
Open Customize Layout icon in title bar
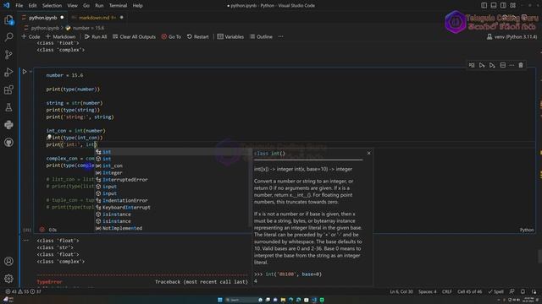click(x=513, y=6)
